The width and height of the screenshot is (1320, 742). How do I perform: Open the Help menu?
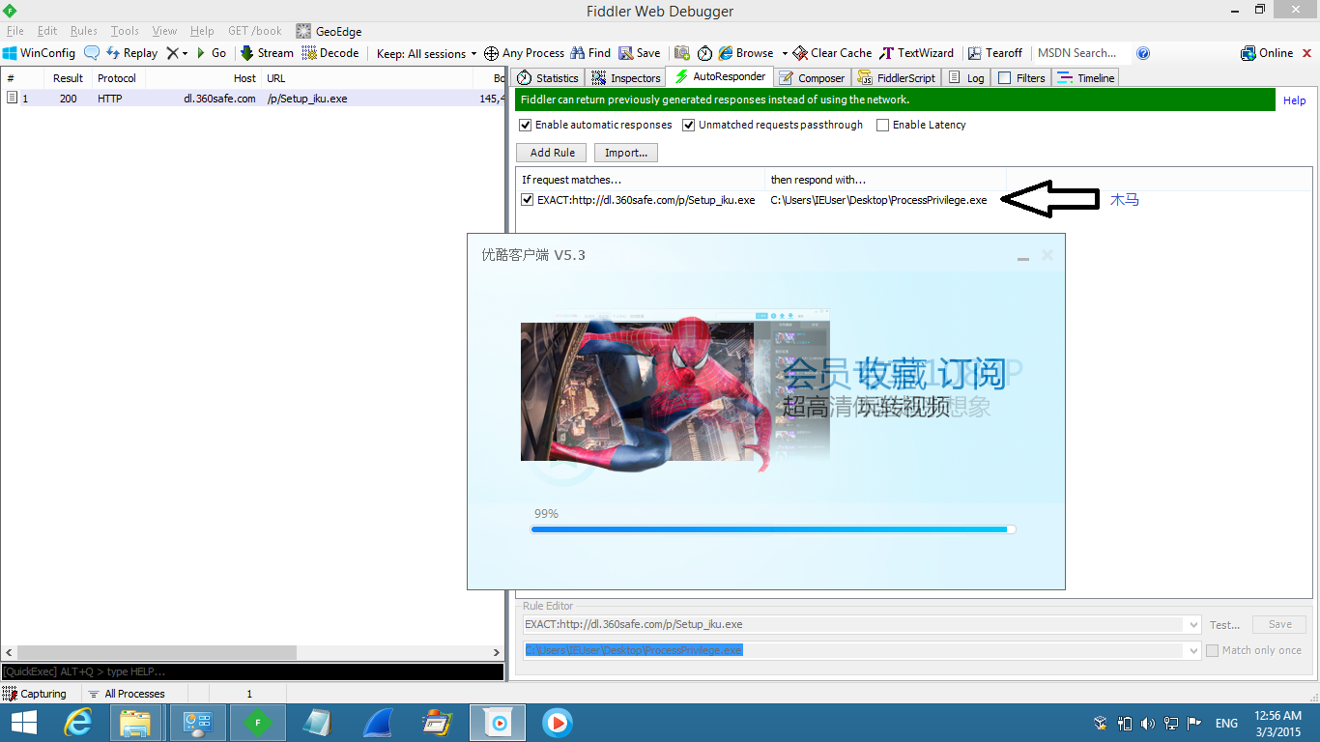pyautogui.click(x=202, y=31)
